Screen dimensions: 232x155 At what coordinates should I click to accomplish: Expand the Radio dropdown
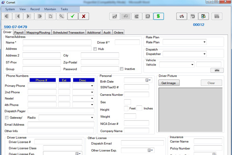[x=92, y=117]
